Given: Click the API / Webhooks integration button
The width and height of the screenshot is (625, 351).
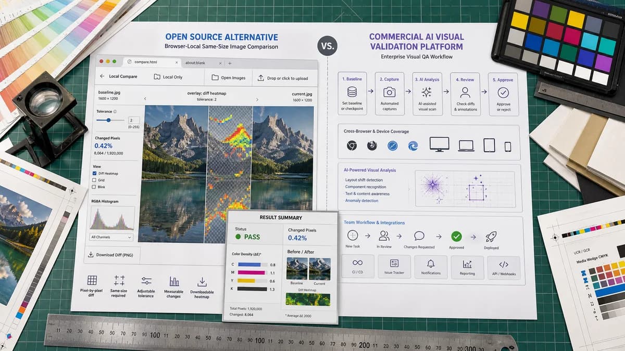Looking at the screenshot, I should [x=504, y=268].
